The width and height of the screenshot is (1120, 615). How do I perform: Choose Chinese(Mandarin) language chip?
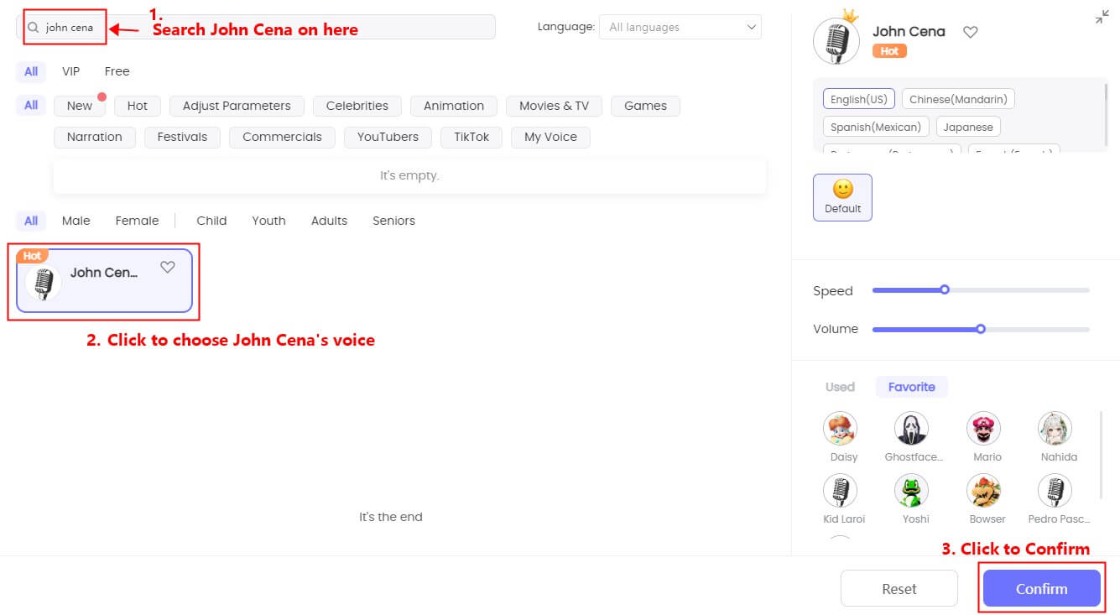pos(959,99)
